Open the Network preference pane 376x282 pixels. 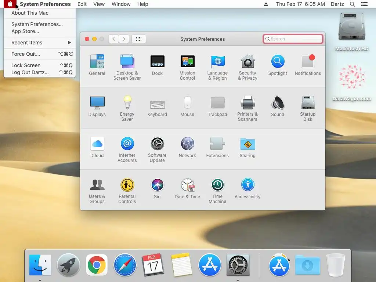coord(187,147)
